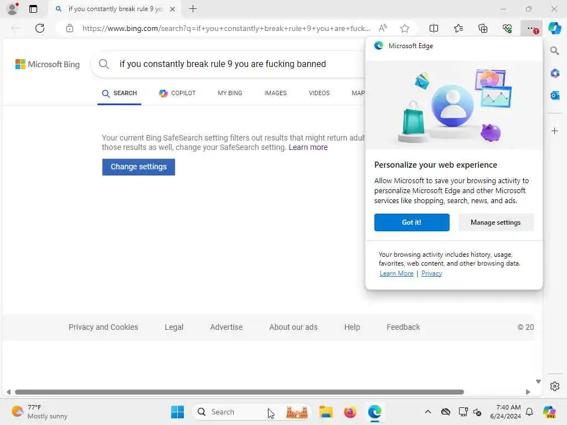Select Microsoft Edge taskbar icon
The image size is (567, 425).
375,412
